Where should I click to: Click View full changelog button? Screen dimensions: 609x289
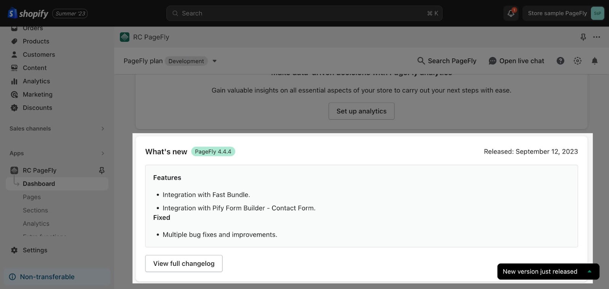[184, 264]
